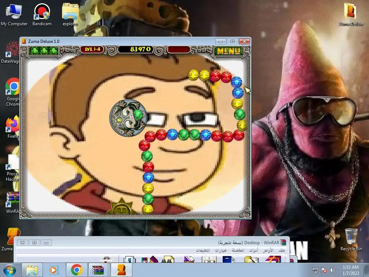Minimize the WinRAR window
The height and width of the screenshot is (277, 369).
[x=46, y=243]
